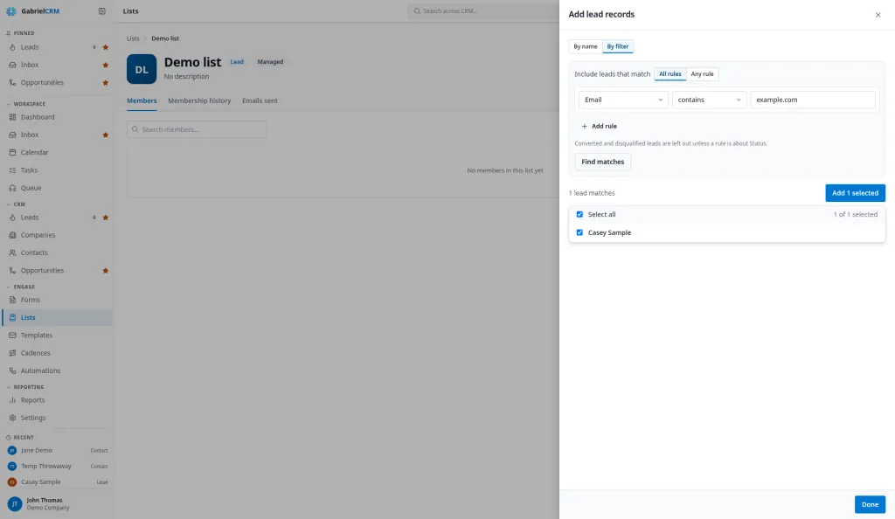895x519 pixels.
Task: Open the Membership history tab
Action: pos(199,101)
